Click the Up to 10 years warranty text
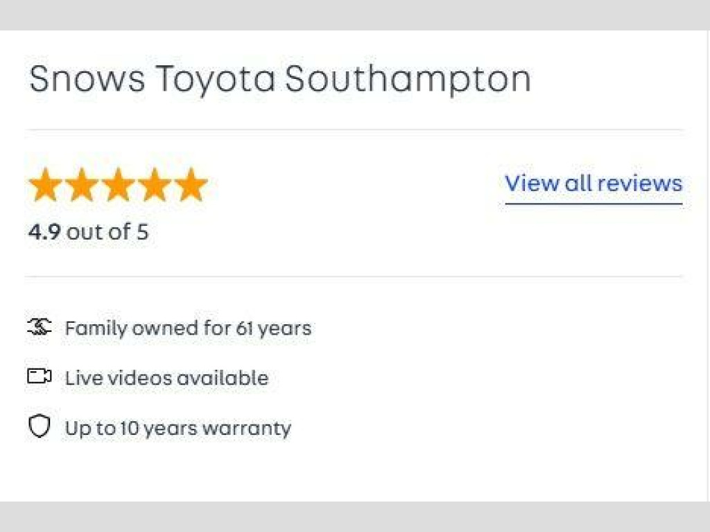The image size is (710, 532). point(178,428)
